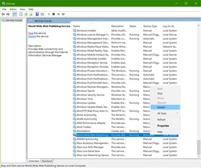
Task: Click the vertical scrollbar thumb
Action: (x=198, y=148)
